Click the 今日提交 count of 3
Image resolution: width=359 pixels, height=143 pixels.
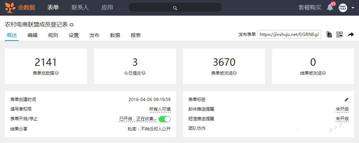(135, 62)
